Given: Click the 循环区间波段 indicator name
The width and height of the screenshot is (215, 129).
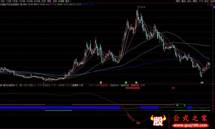Looking at the screenshot, I should tap(9, 85).
